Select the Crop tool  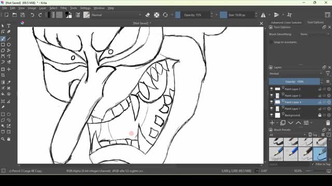click(x=3, y=75)
